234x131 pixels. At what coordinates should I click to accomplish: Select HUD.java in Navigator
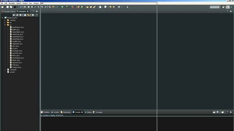click(x=14, y=46)
